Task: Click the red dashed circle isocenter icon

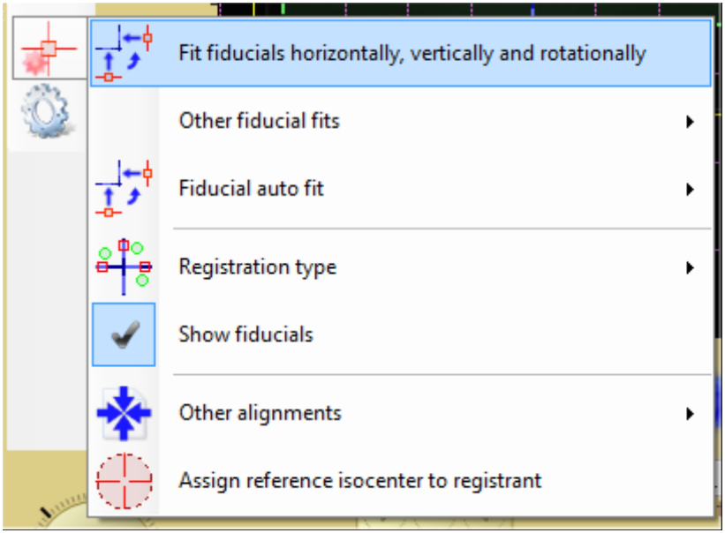Action: coord(124,481)
